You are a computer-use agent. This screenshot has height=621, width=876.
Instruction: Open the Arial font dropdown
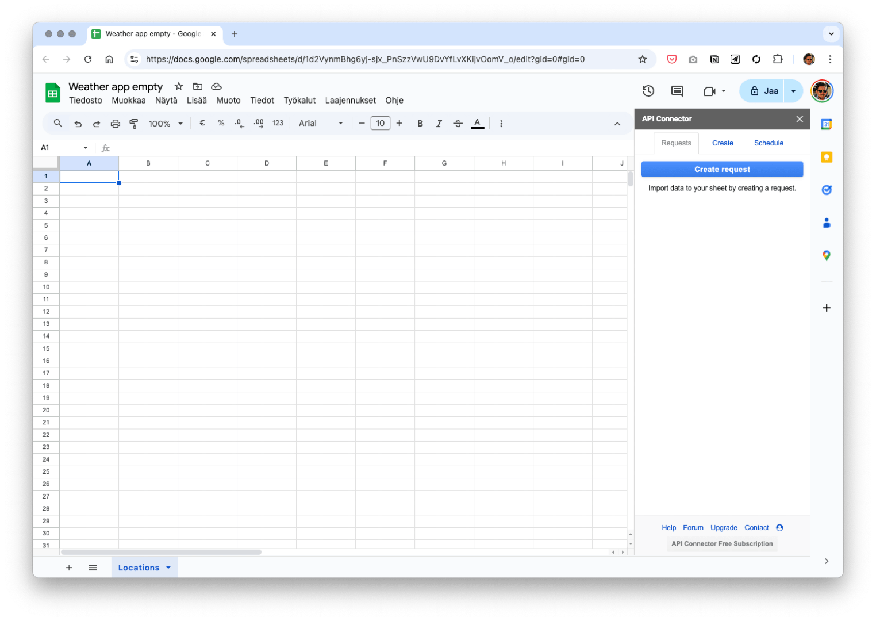[x=321, y=124]
